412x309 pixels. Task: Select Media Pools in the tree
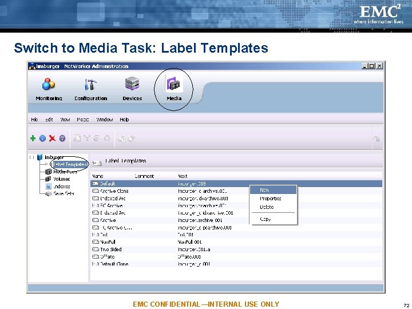click(65, 172)
